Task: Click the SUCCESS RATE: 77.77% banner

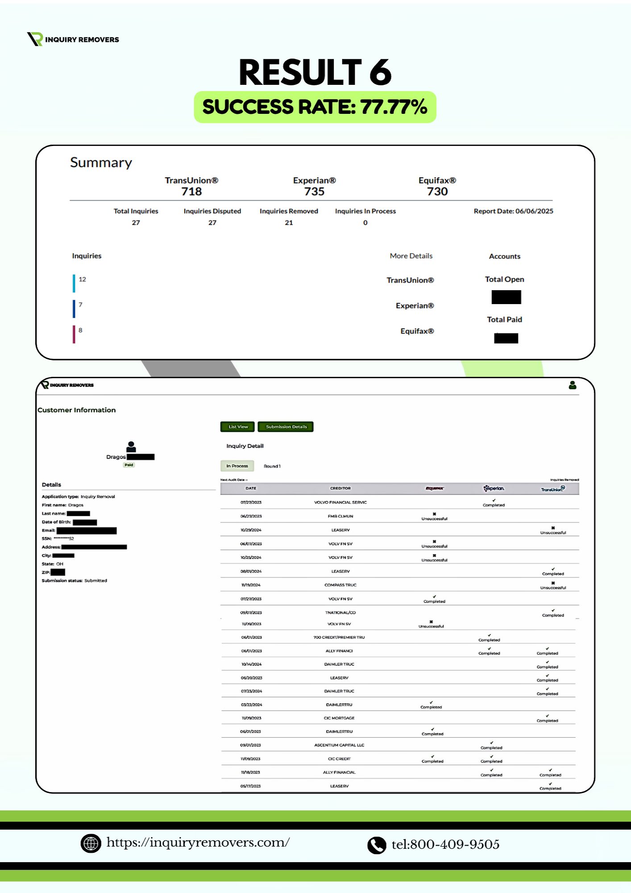Action: (315, 107)
